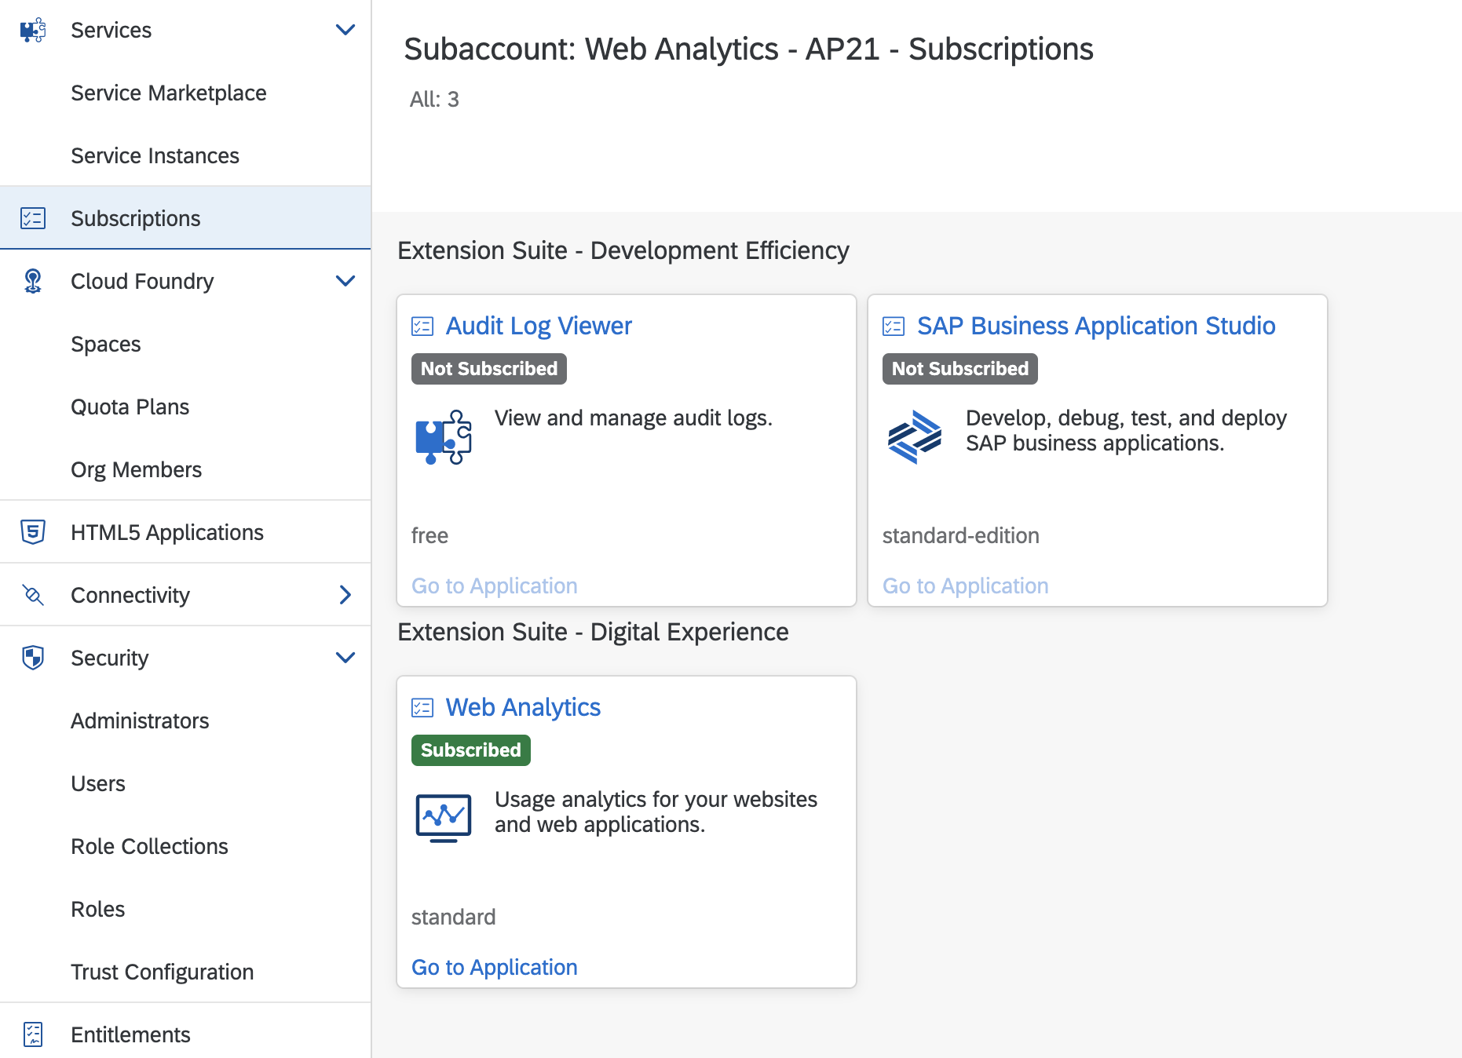Click the Cloud Foundry icon in sidebar
This screenshot has height=1058, width=1462.
[33, 281]
